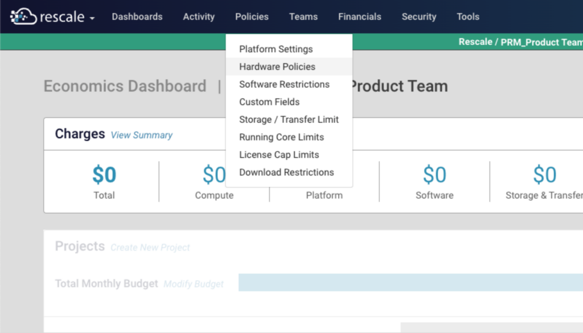Choose Hardware Policies menu entry

277,66
